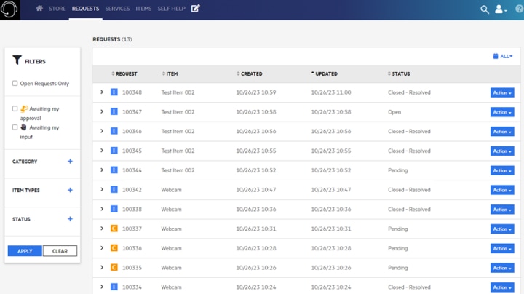Expand row for request 100347
Image resolution: width=524 pixels, height=294 pixels.
[102, 111]
